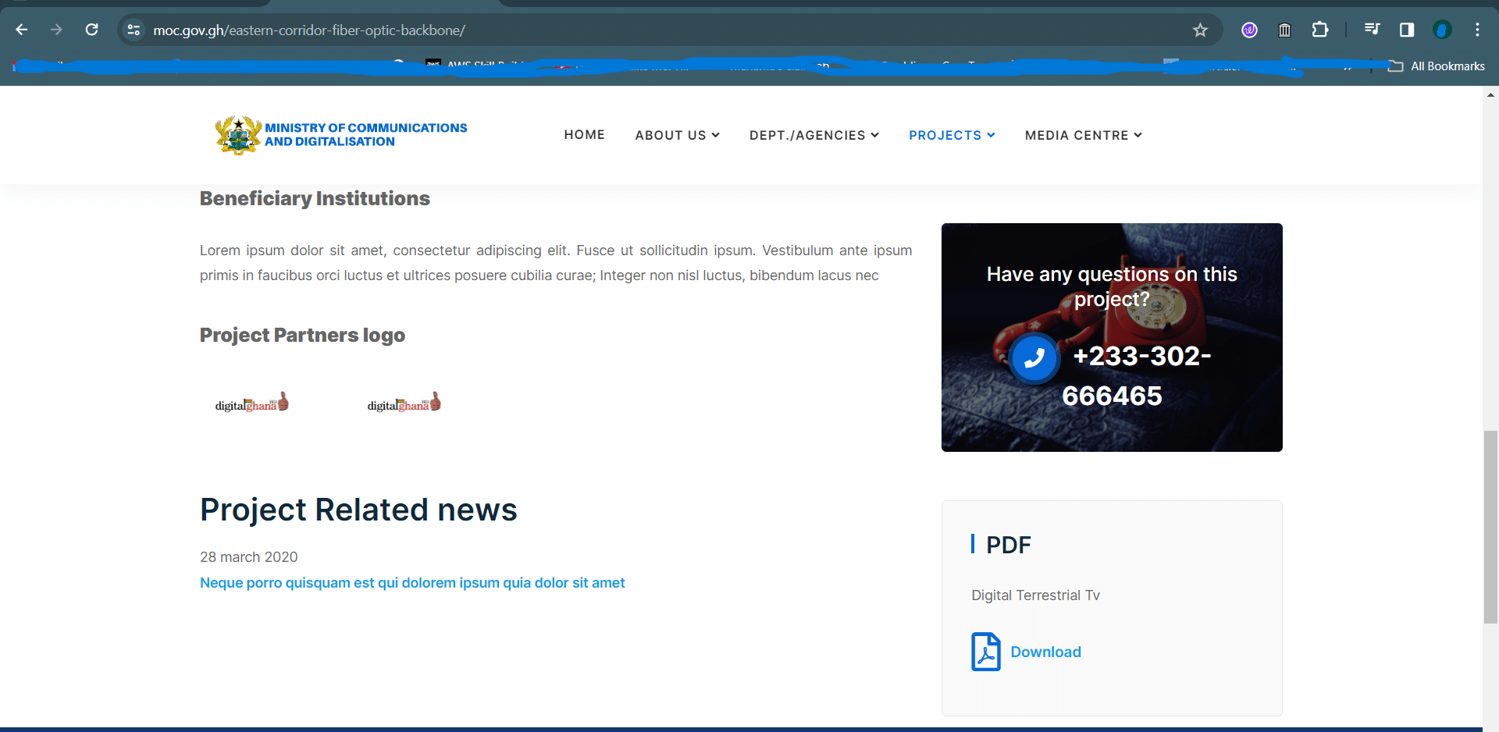Image resolution: width=1499 pixels, height=732 pixels.
Task: Click the scrollbar up arrow
Action: [x=1490, y=94]
